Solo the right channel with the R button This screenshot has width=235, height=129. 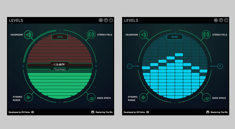pyautogui.click(x=221, y=66)
